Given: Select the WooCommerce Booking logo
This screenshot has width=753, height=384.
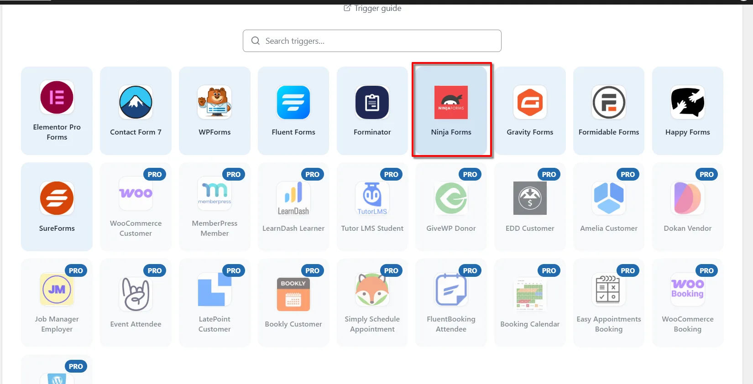Looking at the screenshot, I should click(688, 289).
